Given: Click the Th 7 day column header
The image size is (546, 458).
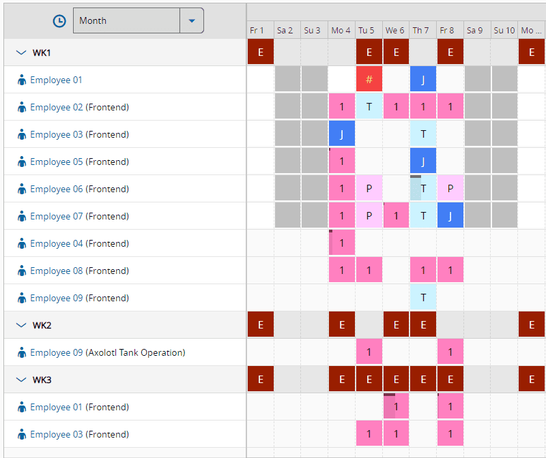Looking at the screenshot, I should 421,31.
